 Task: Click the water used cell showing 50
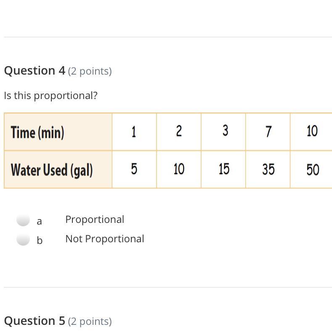(x=312, y=170)
